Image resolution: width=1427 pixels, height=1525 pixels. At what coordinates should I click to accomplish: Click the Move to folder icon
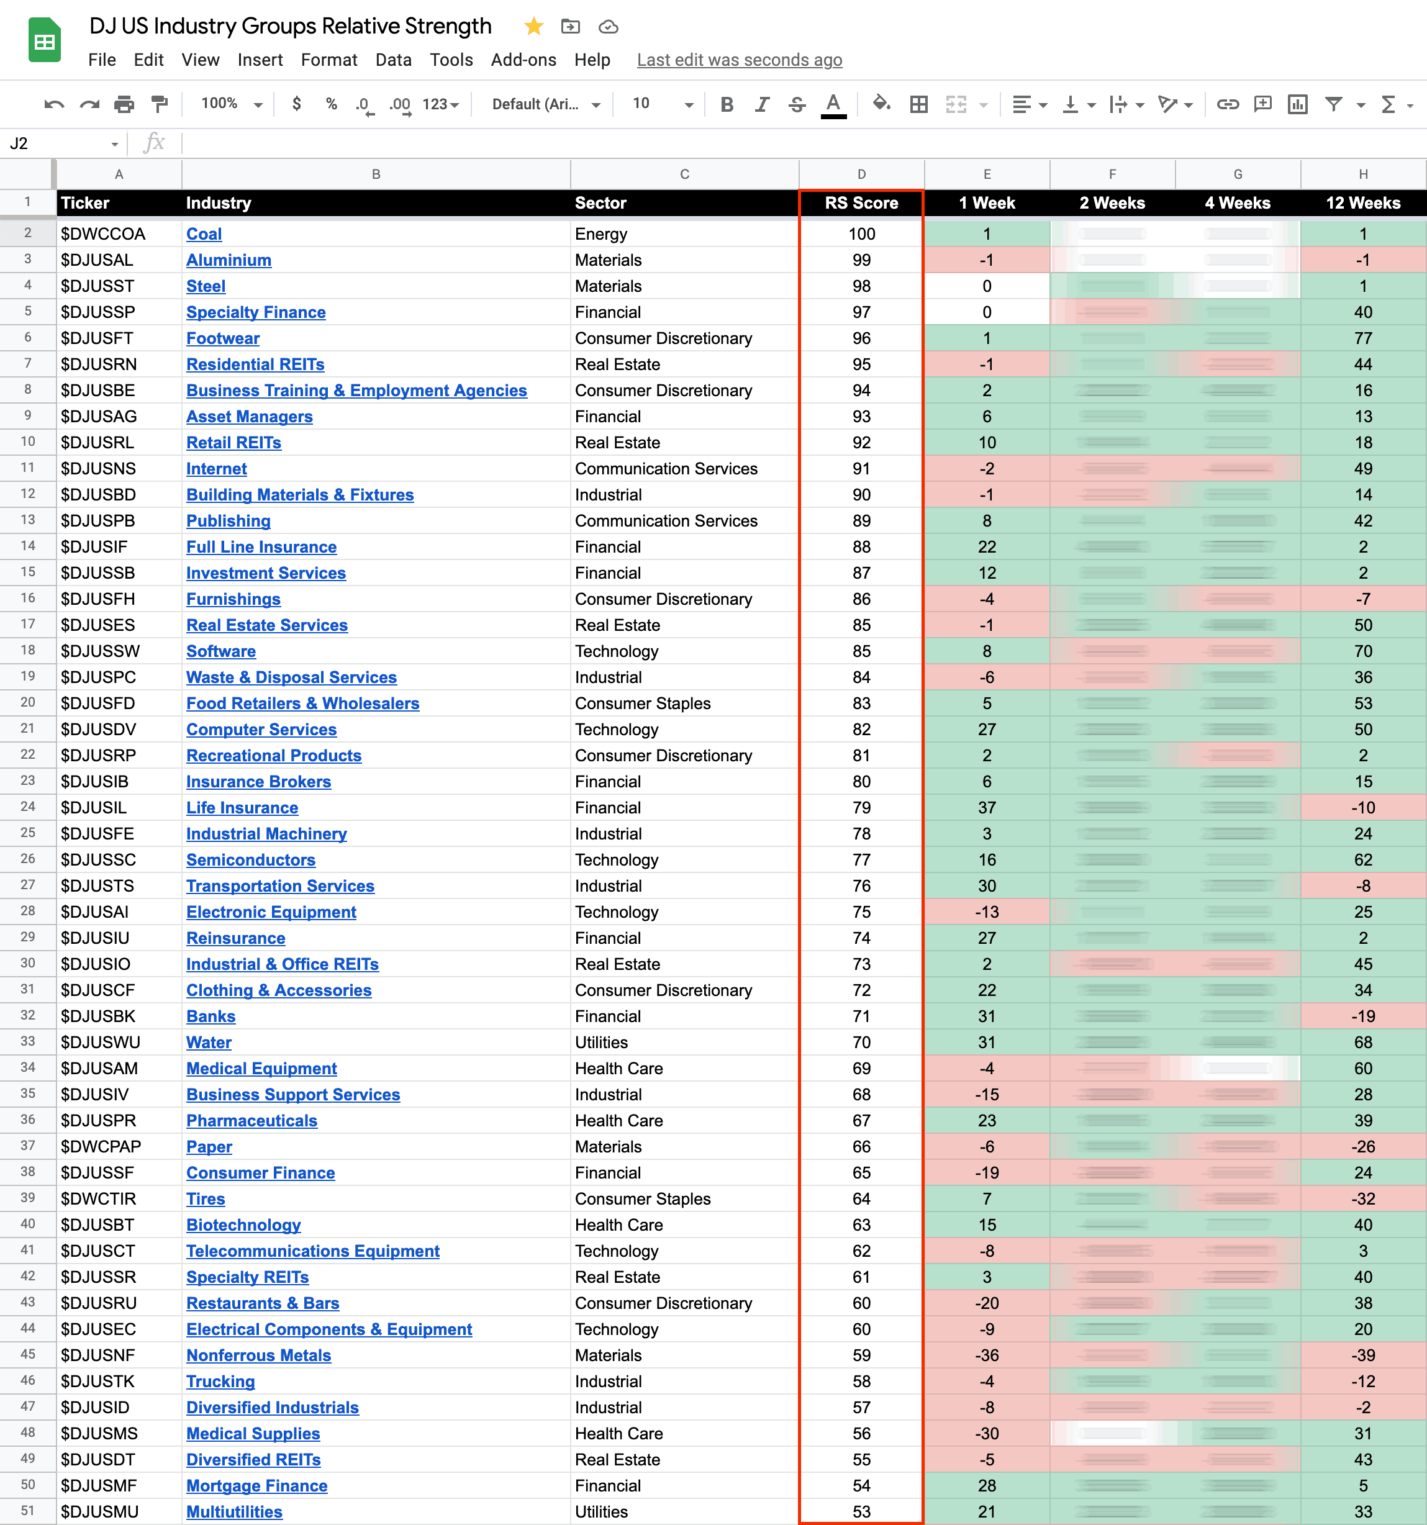(571, 27)
